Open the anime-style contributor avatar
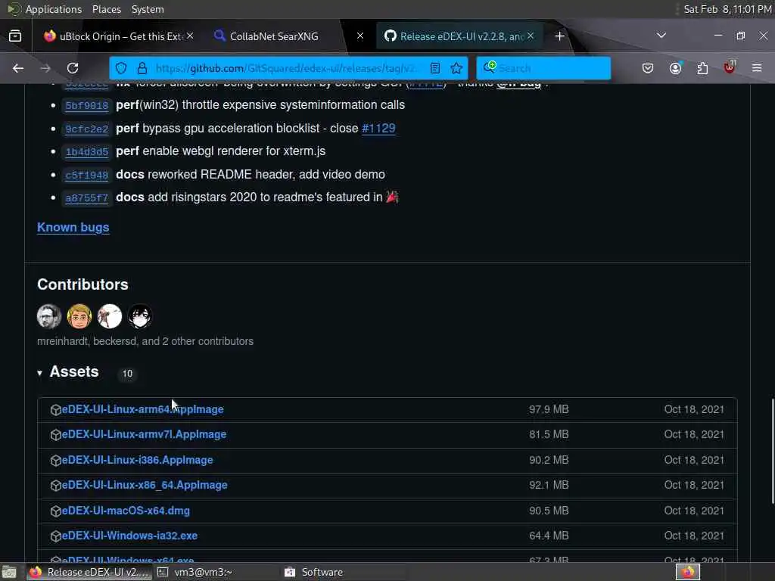Image resolution: width=775 pixels, height=581 pixels. point(140,316)
